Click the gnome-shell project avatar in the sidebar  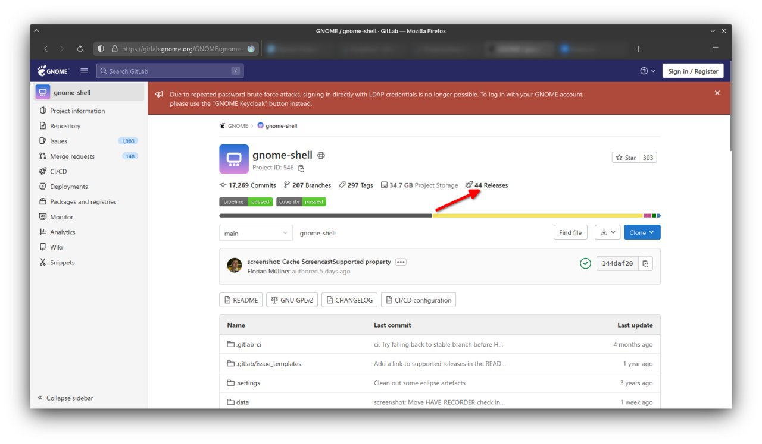click(43, 92)
